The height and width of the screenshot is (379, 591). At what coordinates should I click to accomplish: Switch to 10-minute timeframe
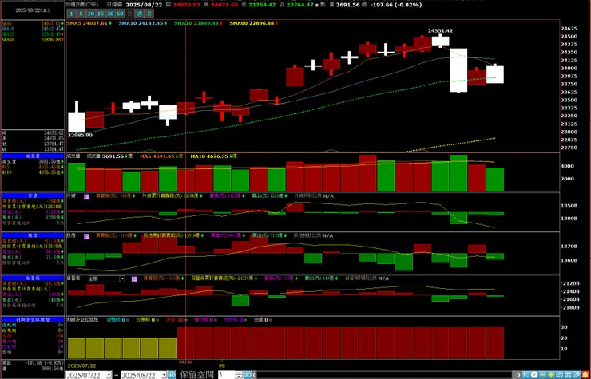[x=91, y=14]
